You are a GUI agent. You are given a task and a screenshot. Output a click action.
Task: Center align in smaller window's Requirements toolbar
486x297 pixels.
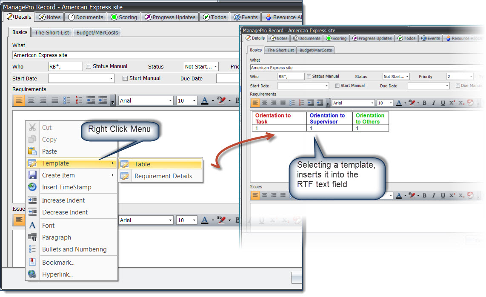pos(264,103)
